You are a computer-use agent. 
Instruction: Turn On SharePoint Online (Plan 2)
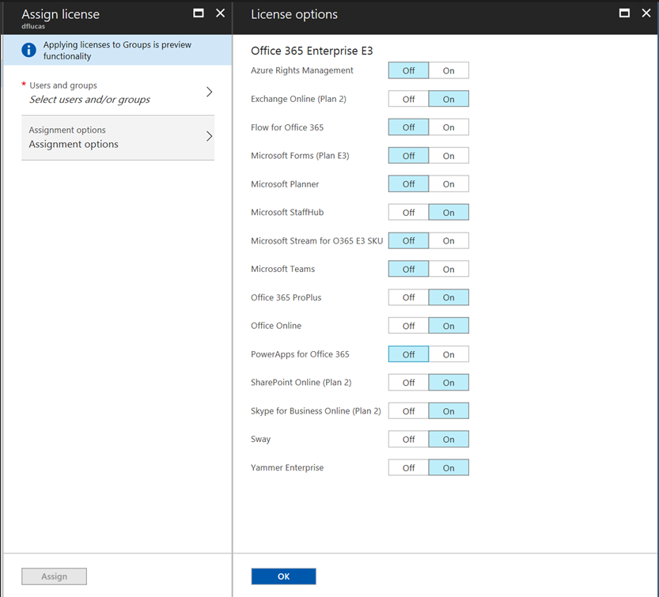pos(449,382)
